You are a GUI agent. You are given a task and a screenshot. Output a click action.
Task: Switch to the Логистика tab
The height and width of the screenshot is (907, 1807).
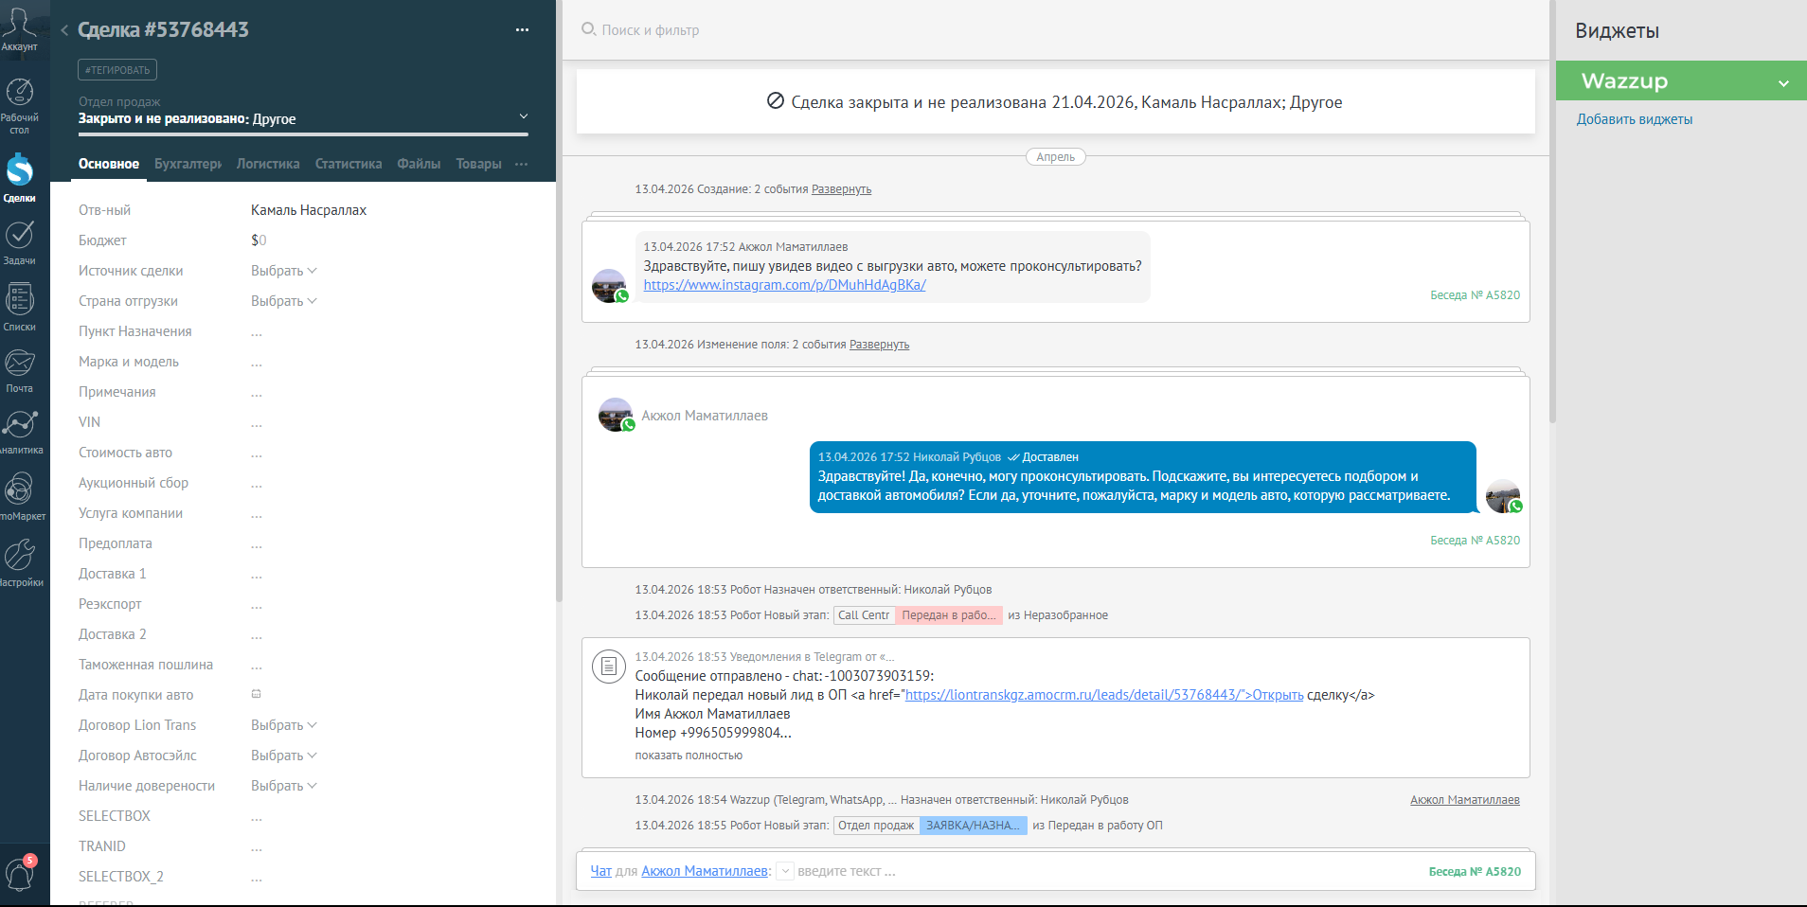(268, 164)
